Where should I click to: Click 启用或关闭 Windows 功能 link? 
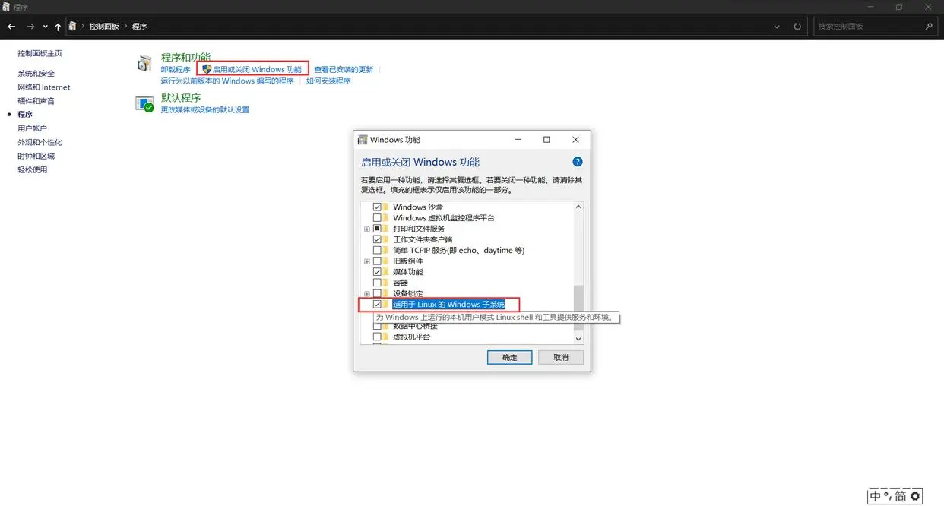257,69
